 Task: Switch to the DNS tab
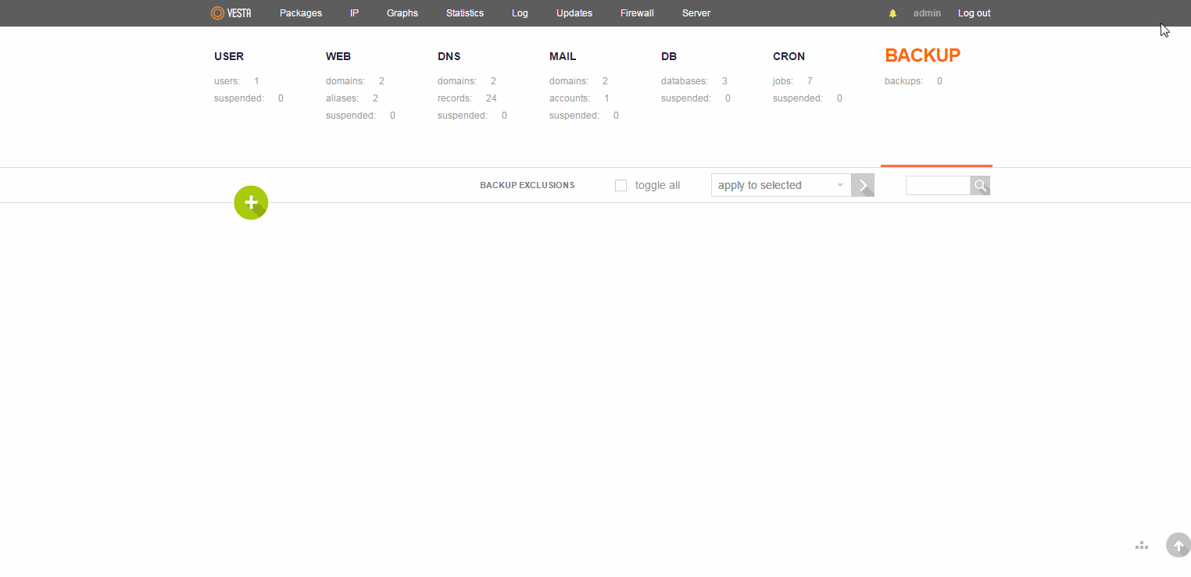coord(449,56)
